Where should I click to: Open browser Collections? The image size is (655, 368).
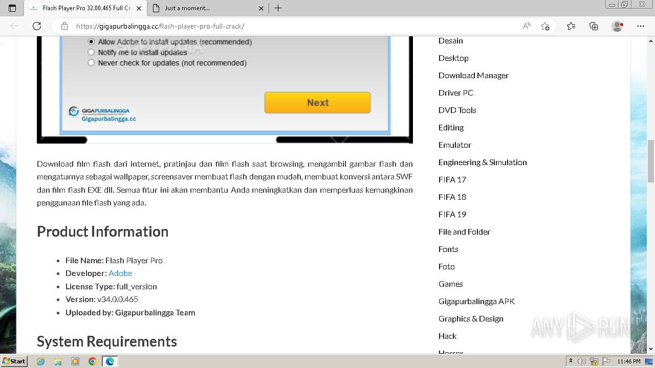click(594, 26)
